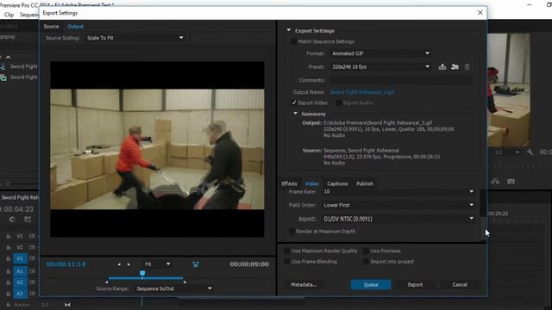
Task: Click the Queue button
Action: [371, 285]
